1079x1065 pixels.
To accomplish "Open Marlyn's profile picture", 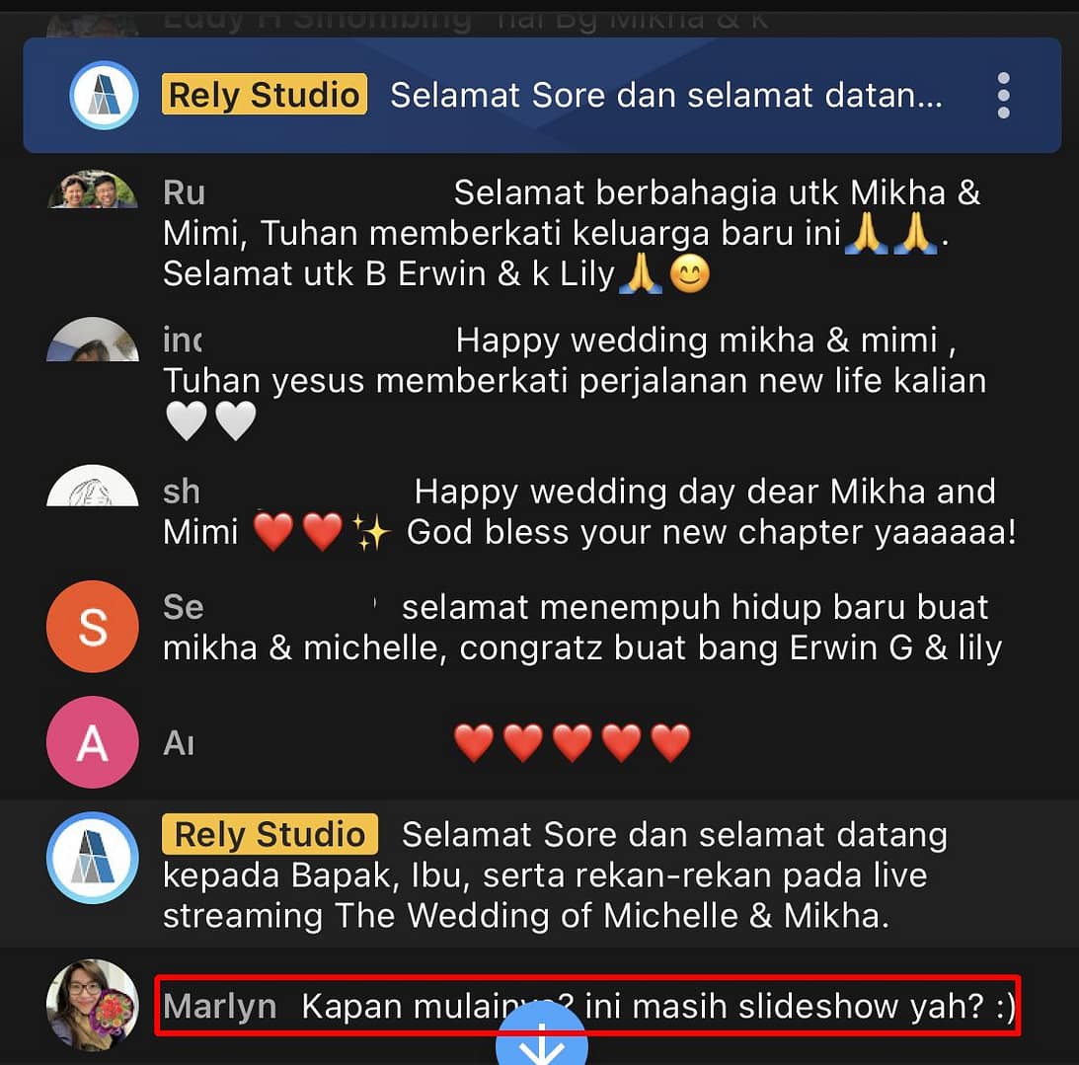I will 93,1005.
